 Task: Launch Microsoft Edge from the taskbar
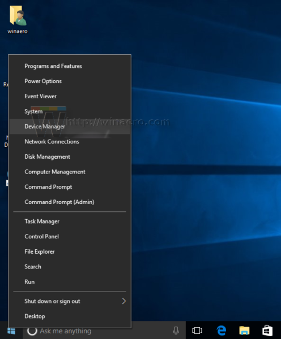221,331
